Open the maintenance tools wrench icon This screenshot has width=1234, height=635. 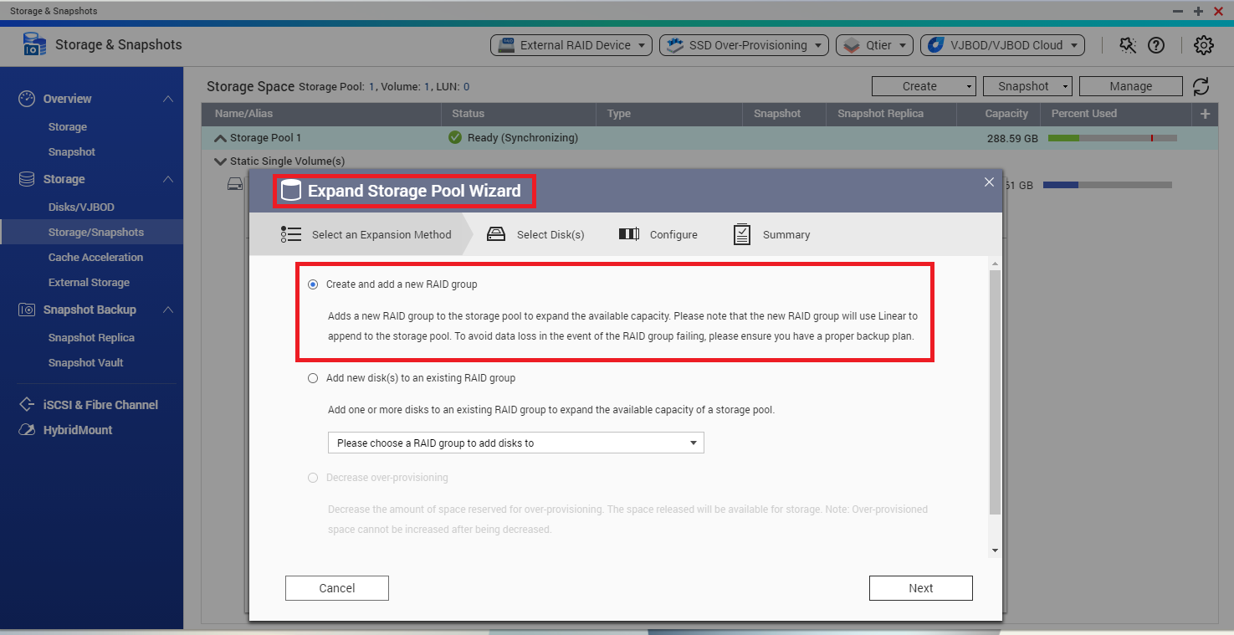pyautogui.click(x=1128, y=45)
